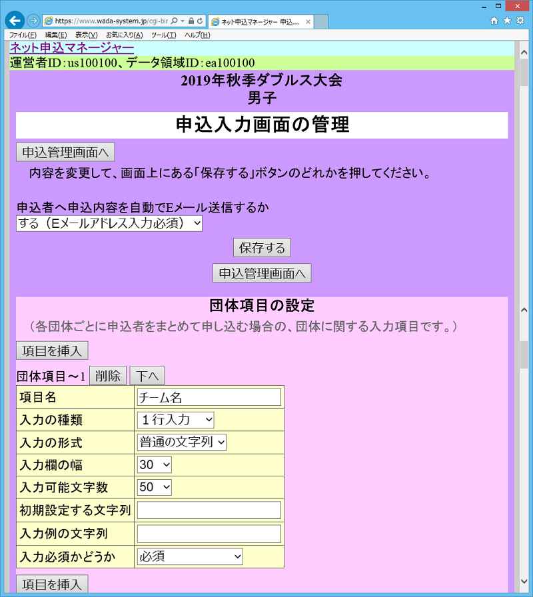Open the 入力可能文字数 dropdown
533x597 pixels.
(x=154, y=487)
